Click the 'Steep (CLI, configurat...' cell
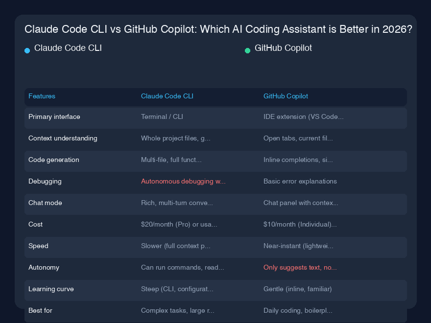The height and width of the screenshot is (323, 431). [x=177, y=289]
